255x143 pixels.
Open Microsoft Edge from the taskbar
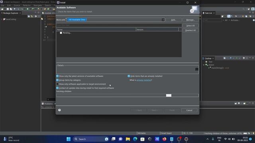(x=135, y=139)
